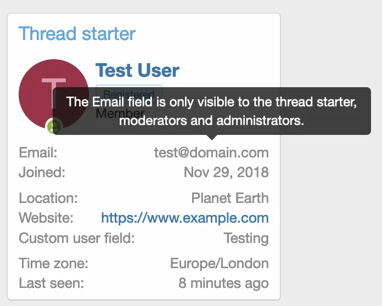
Task: Open the Test User profile name link
Action: 137,70
